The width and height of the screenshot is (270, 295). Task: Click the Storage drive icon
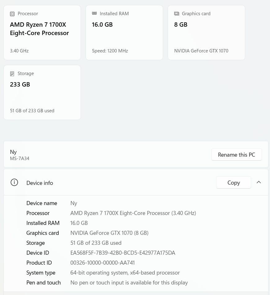point(12,74)
